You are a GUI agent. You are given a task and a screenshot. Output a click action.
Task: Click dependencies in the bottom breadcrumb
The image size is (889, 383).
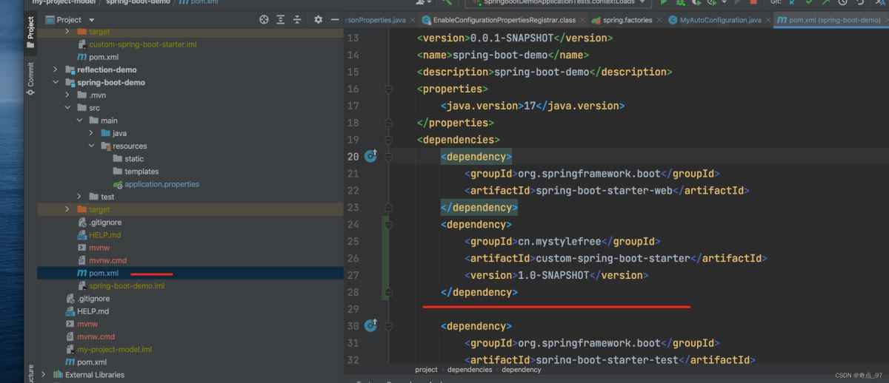469,370
